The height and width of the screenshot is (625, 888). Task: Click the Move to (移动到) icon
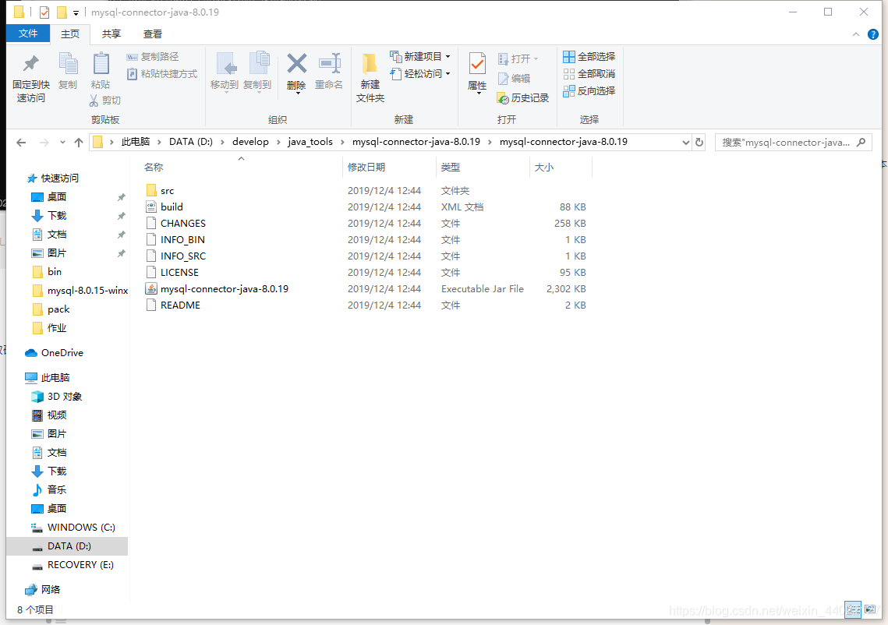226,65
